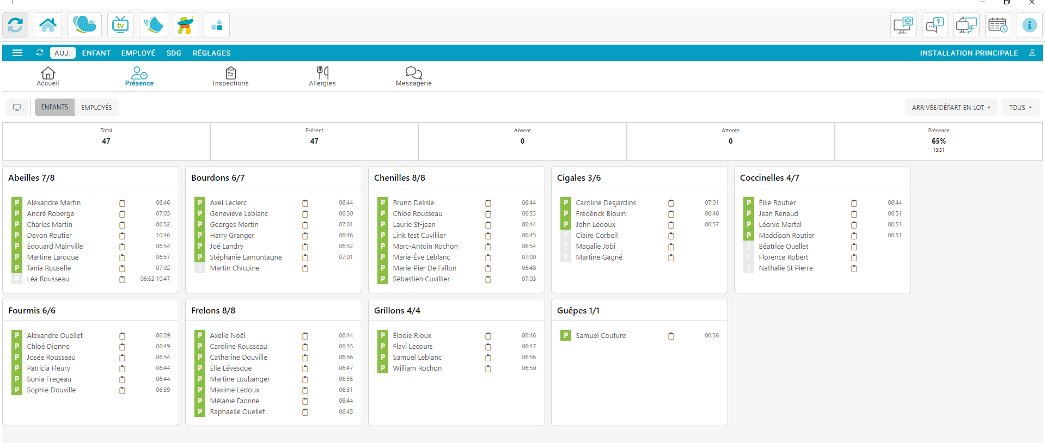Click the small shapes toolbar icon

pos(217,25)
